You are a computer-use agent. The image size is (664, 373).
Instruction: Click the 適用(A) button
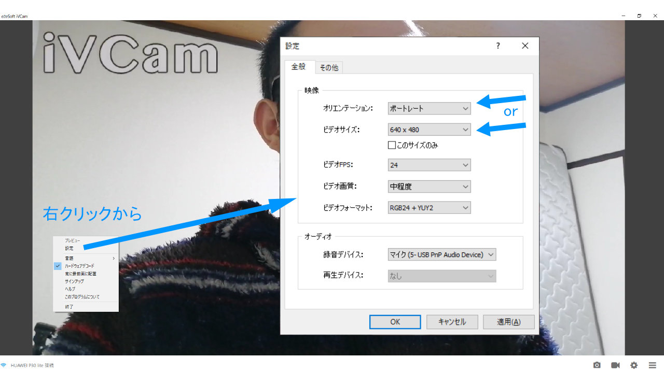pyautogui.click(x=509, y=322)
